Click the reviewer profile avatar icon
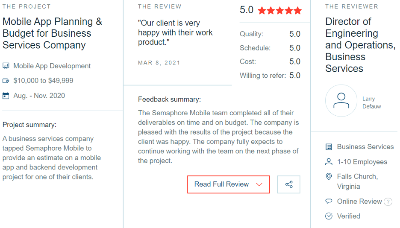Image resolution: width=400 pixels, height=228 pixels. [341, 100]
